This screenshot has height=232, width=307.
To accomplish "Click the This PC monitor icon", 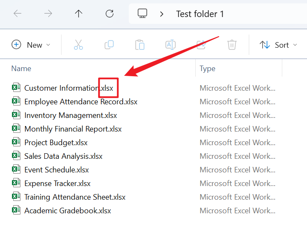I will pyautogui.click(x=142, y=14).
